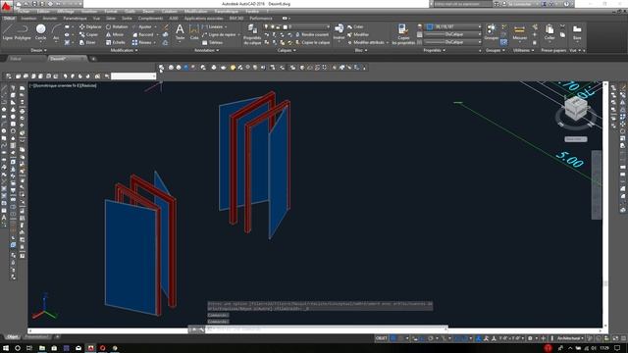The width and height of the screenshot is (628, 353).
Task: Click the Echelle command
Action: (x=116, y=42)
